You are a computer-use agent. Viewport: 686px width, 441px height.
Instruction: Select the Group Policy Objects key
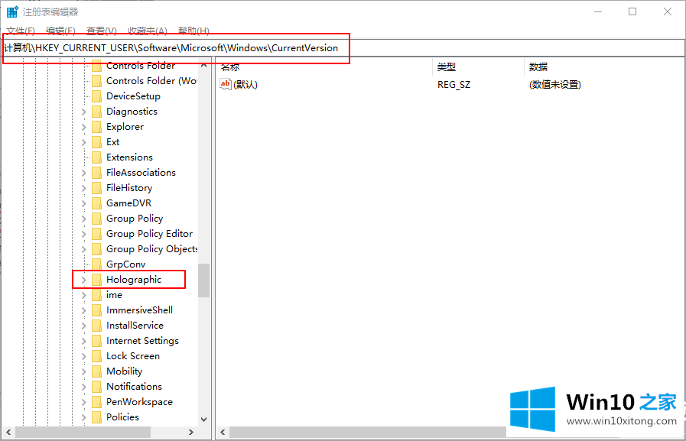pos(152,248)
